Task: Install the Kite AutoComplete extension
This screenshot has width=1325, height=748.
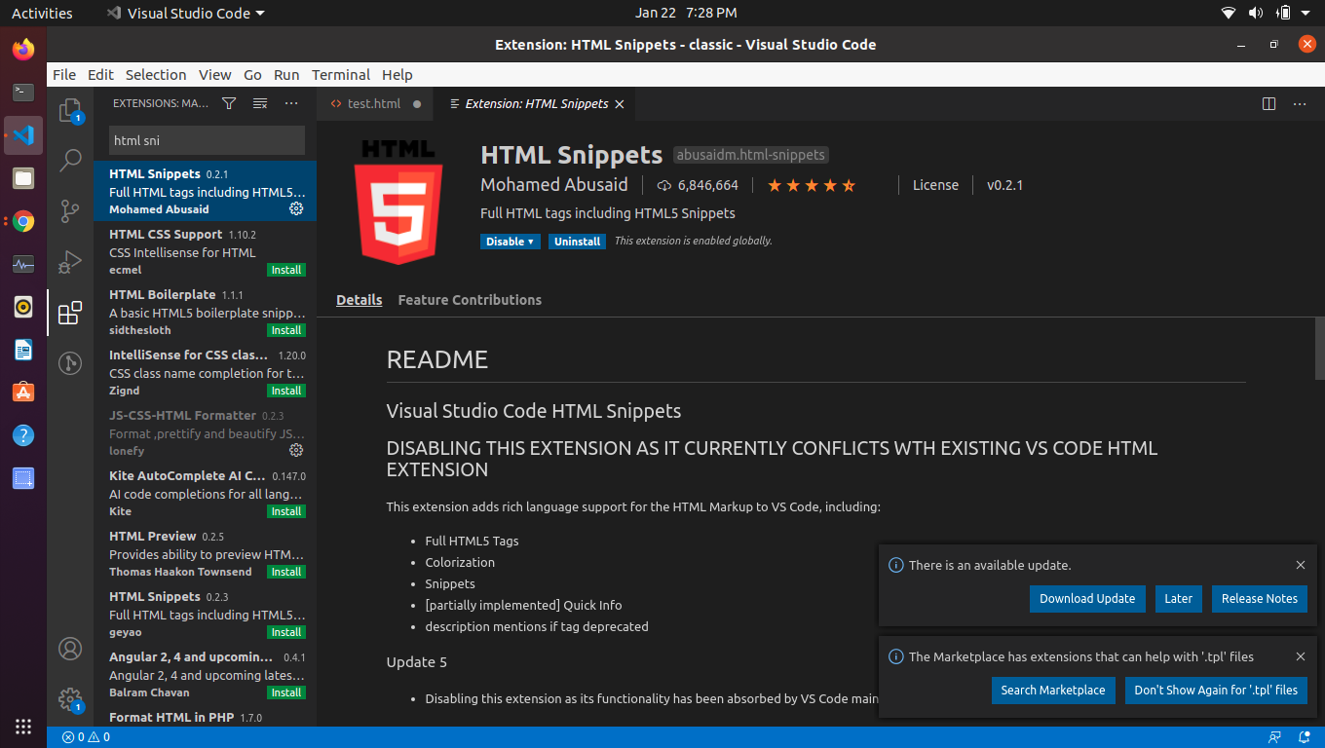Action: tap(286, 511)
